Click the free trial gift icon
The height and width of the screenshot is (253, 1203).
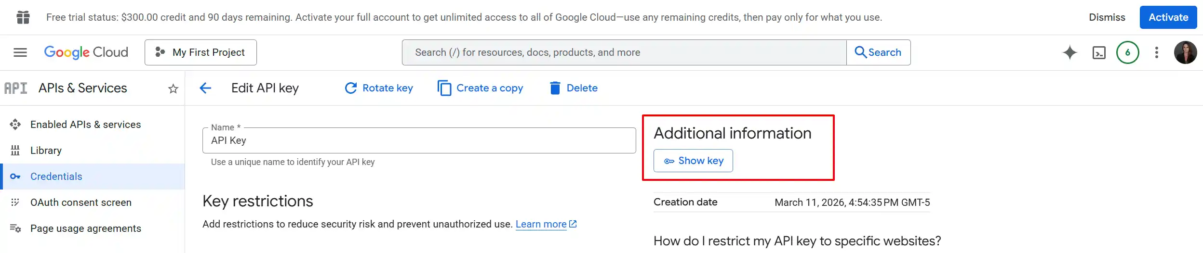point(23,17)
